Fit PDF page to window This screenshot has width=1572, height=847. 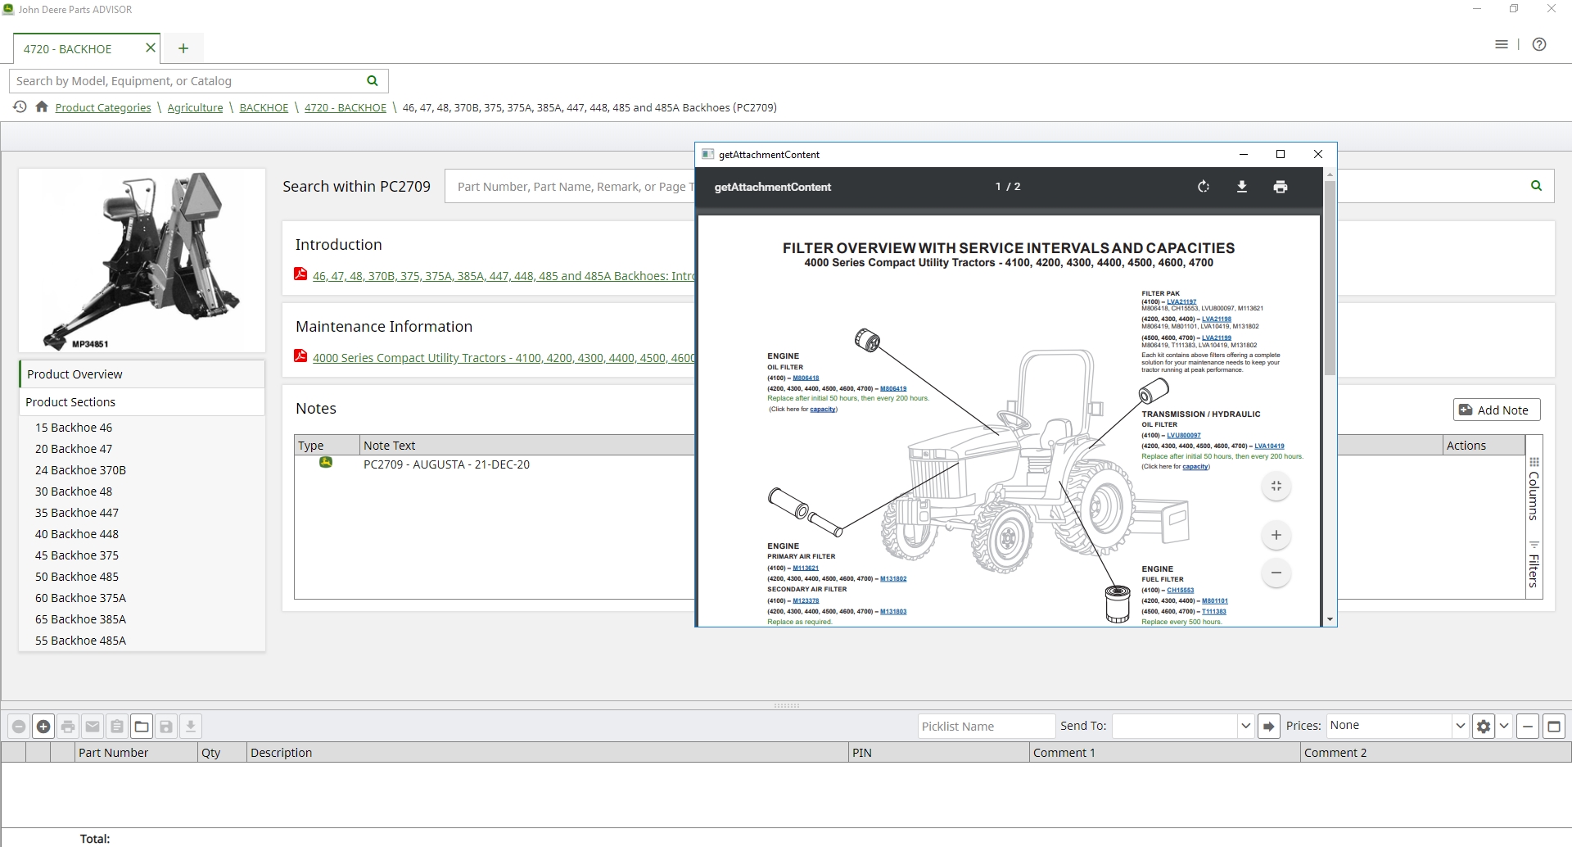click(1276, 487)
